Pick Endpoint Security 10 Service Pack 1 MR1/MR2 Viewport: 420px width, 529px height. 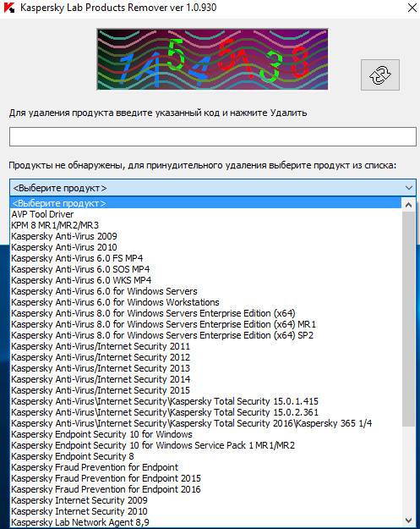206,445
